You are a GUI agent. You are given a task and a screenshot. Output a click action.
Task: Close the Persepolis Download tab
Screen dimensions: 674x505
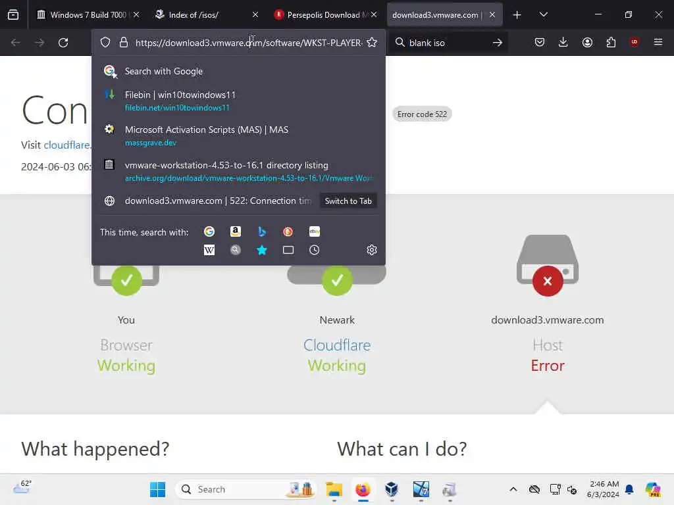pos(374,14)
